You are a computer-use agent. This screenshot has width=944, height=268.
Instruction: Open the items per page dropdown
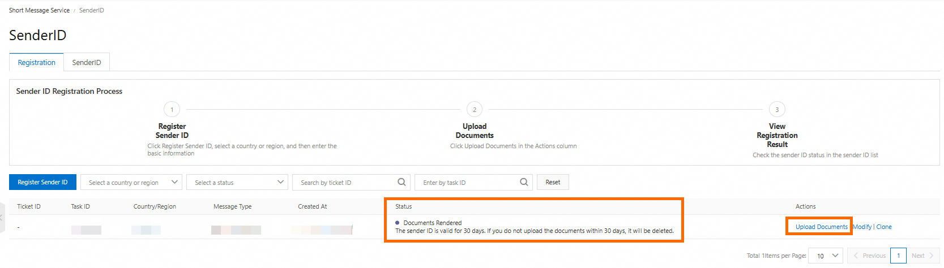coord(826,256)
